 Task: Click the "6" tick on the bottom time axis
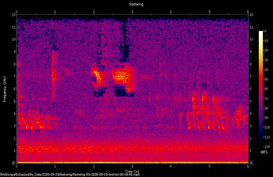point(248,166)
